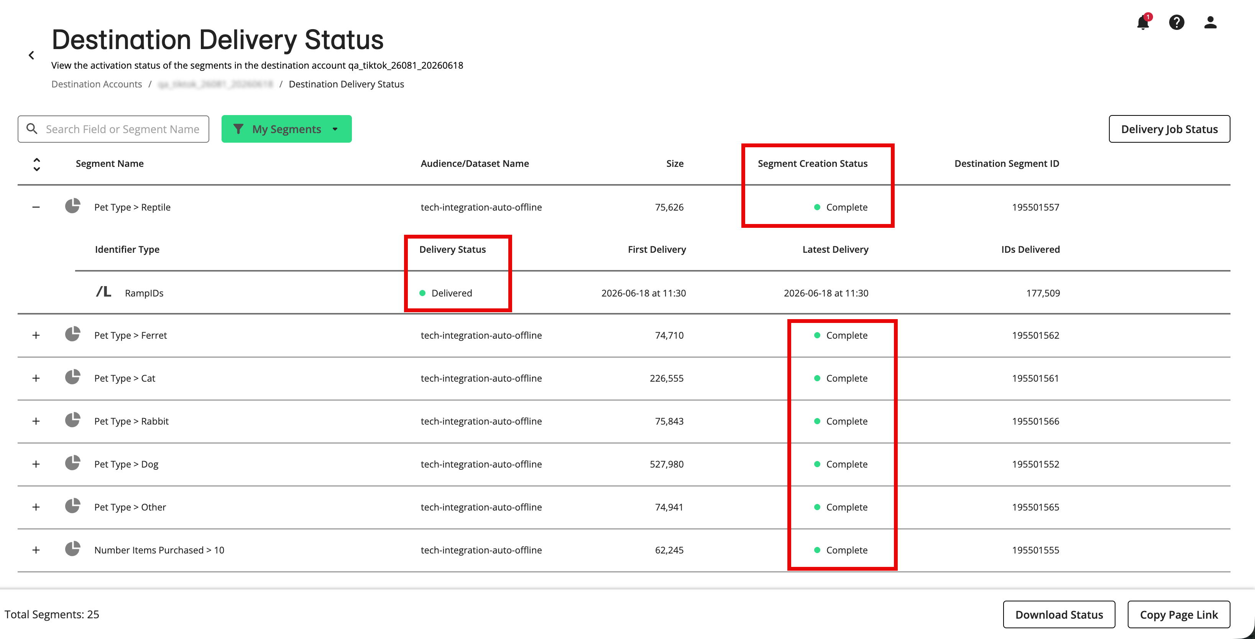The image size is (1255, 639).
Task: Click the RampIDs /L logo icon
Action: 103,292
